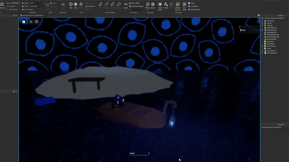Close the empty sea document tab
This screenshot has width=289, height=162.
click(x=44, y=15)
